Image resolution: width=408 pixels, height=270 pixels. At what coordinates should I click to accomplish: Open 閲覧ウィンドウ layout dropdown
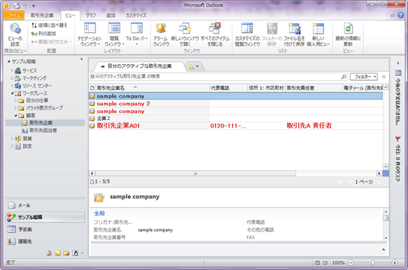[x=114, y=35]
